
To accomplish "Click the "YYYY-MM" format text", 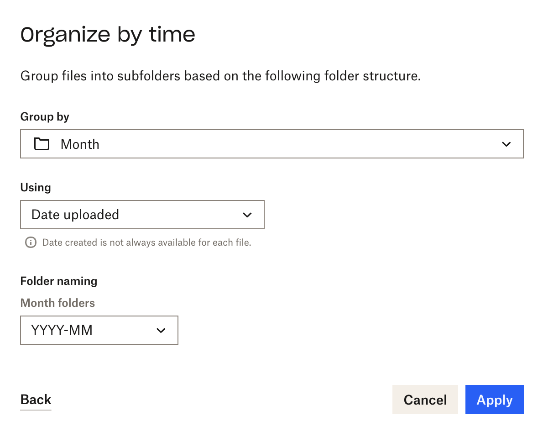I will [x=62, y=330].
